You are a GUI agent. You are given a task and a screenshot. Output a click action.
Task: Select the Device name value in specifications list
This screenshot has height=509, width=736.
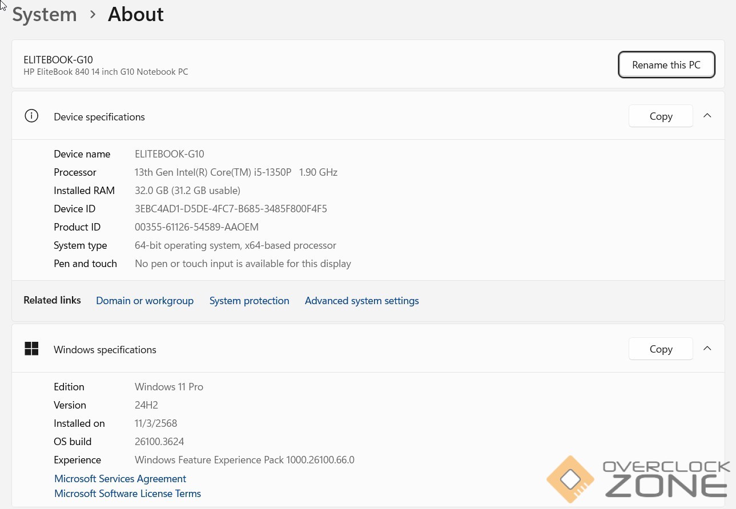click(x=169, y=154)
